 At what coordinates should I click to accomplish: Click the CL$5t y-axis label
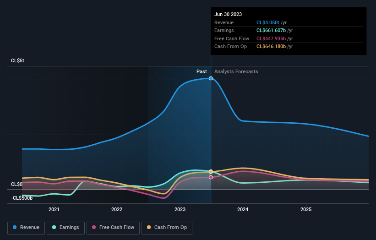tap(17, 60)
